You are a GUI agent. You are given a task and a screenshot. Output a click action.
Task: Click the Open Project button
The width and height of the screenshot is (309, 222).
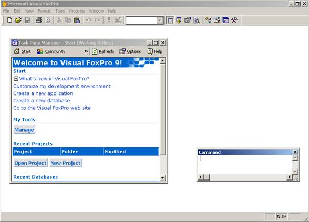tap(30, 163)
